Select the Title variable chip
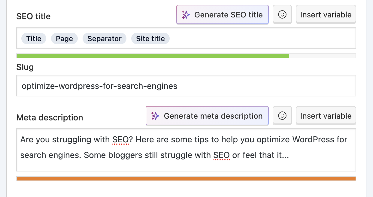The width and height of the screenshot is (373, 197). pos(34,38)
